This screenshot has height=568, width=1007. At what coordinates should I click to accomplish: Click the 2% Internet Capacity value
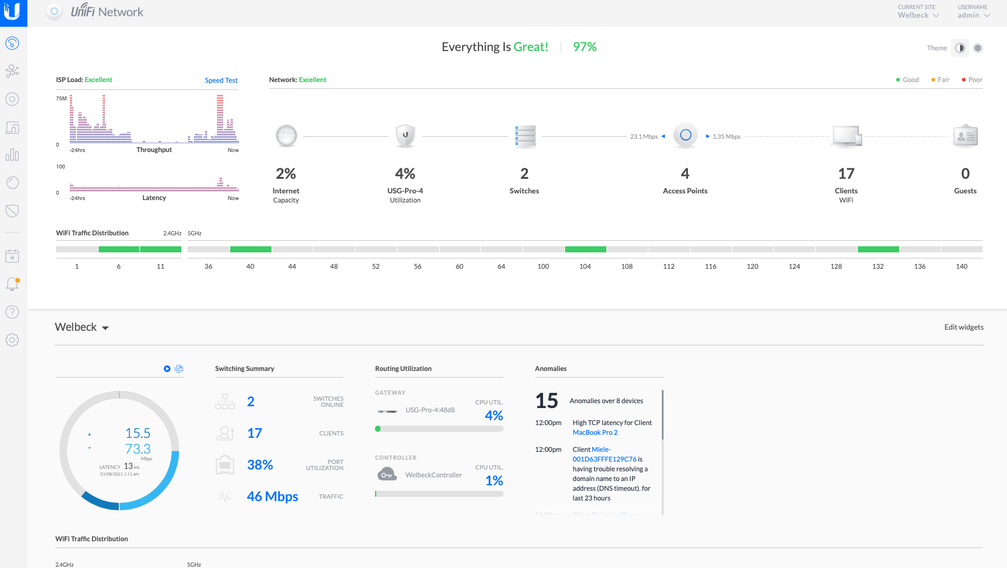point(286,174)
